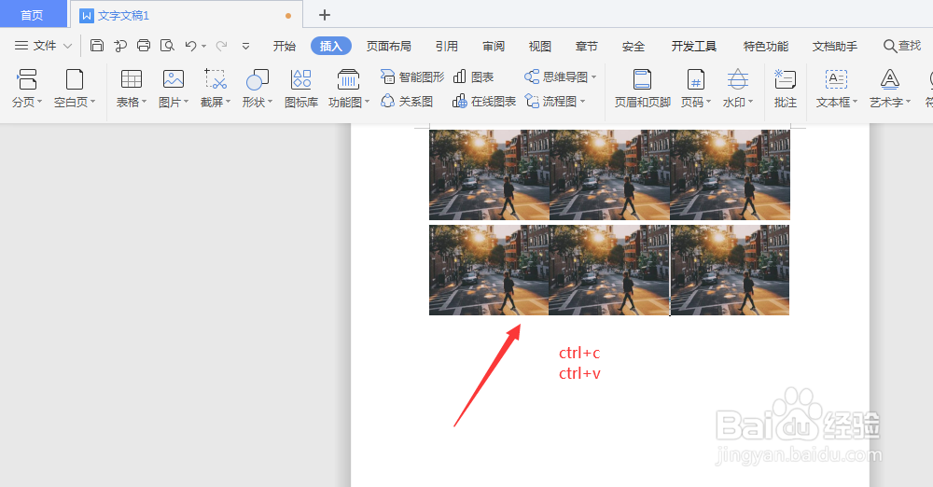Switch to the 章节 tab
The image size is (933, 487).
click(586, 46)
